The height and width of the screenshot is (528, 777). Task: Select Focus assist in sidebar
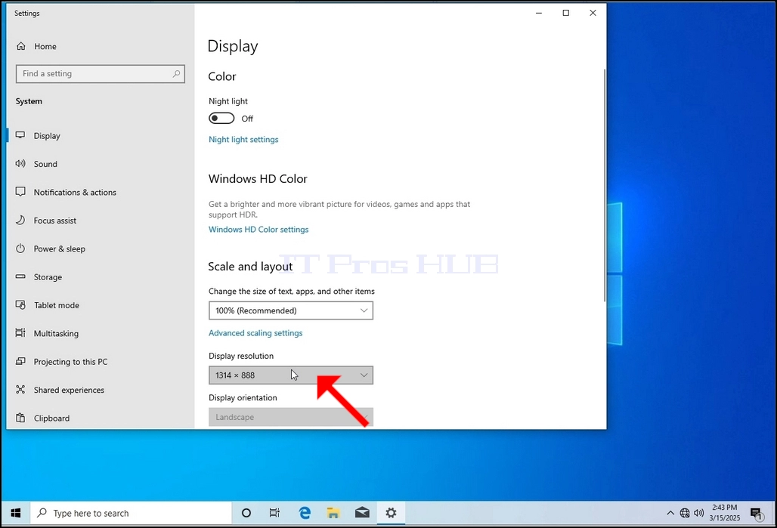coord(101,221)
